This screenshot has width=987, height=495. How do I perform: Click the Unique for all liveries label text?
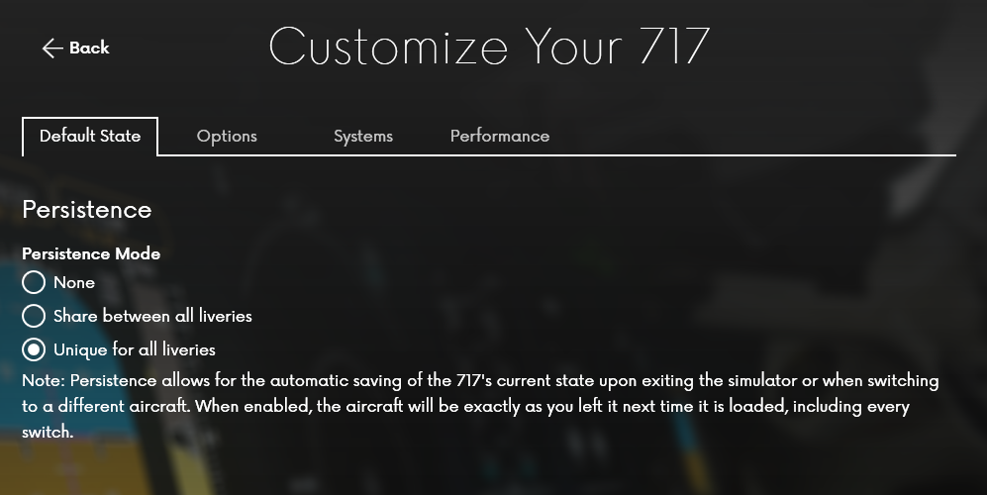(134, 349)
